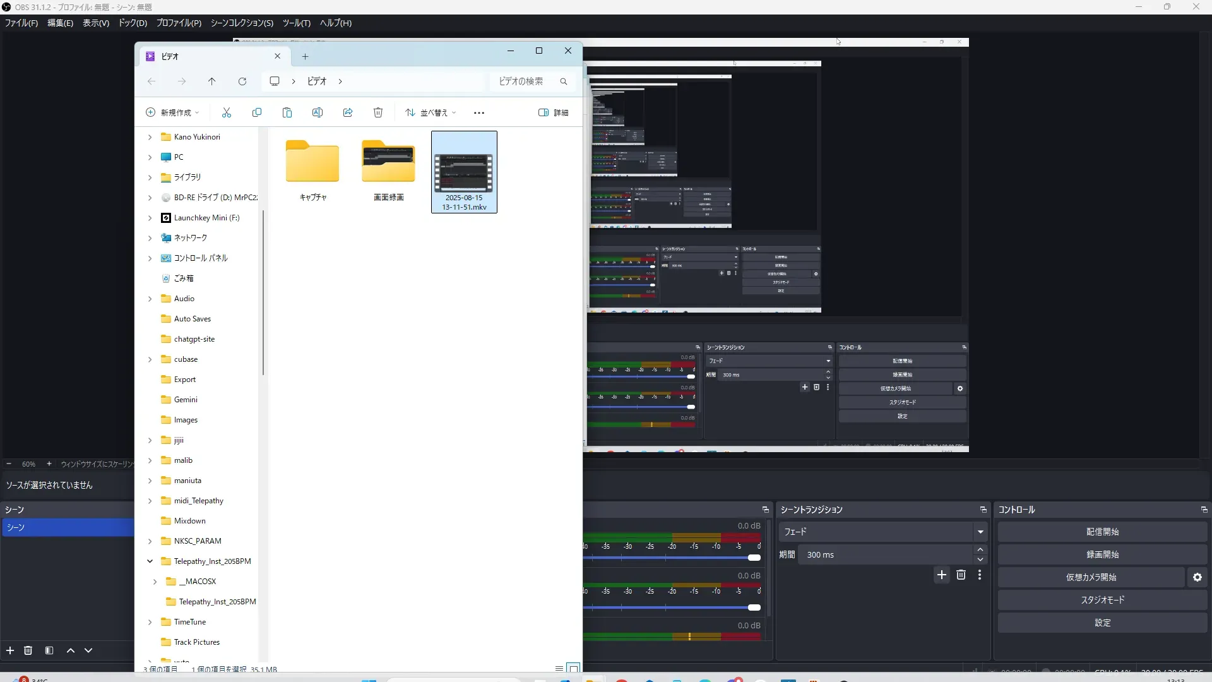Click the Share icon in Explorer toolbar

tap(348, 112)
